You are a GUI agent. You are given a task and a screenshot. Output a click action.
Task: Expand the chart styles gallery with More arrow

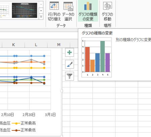(x=41, y=17)
